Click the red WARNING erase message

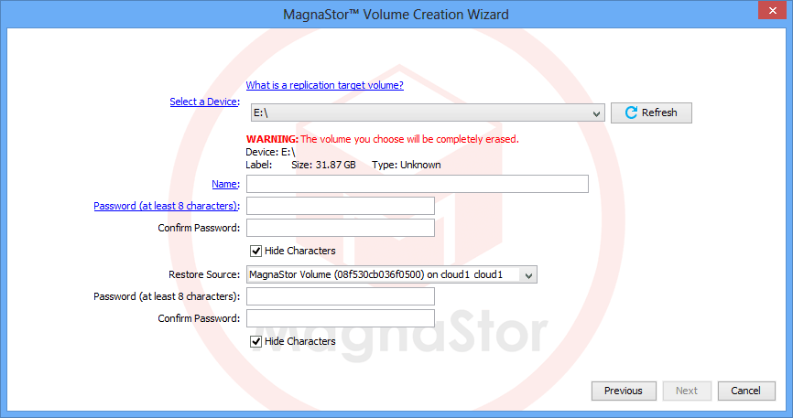pyautogui.click(x=383, y=139)
